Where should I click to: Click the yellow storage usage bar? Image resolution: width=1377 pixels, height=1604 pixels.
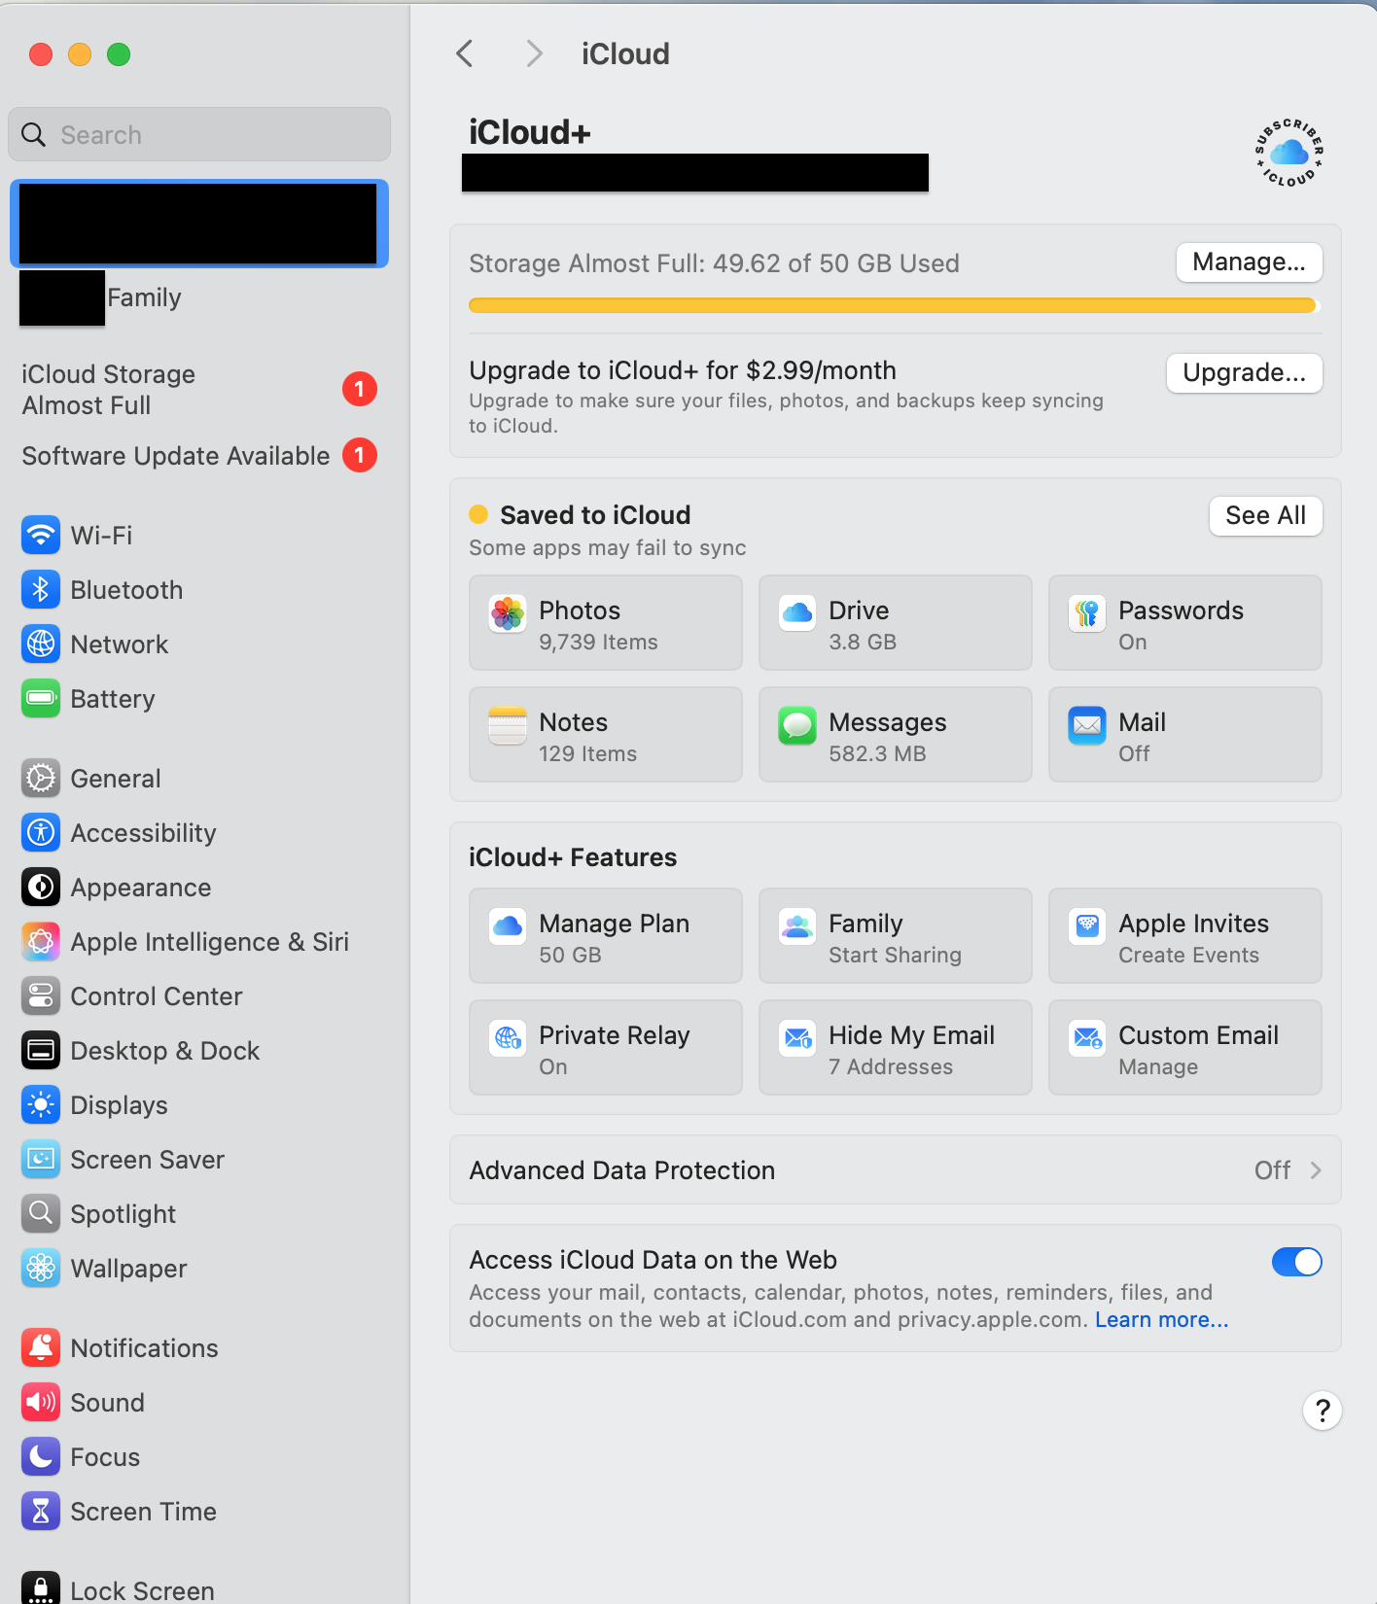pyautogui.click(x=895, y=305)
